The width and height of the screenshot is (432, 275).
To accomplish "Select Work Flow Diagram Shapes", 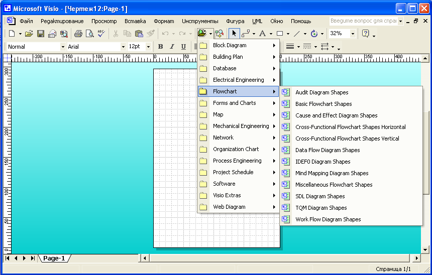I will pyautogui.click(x=351, y=219).
